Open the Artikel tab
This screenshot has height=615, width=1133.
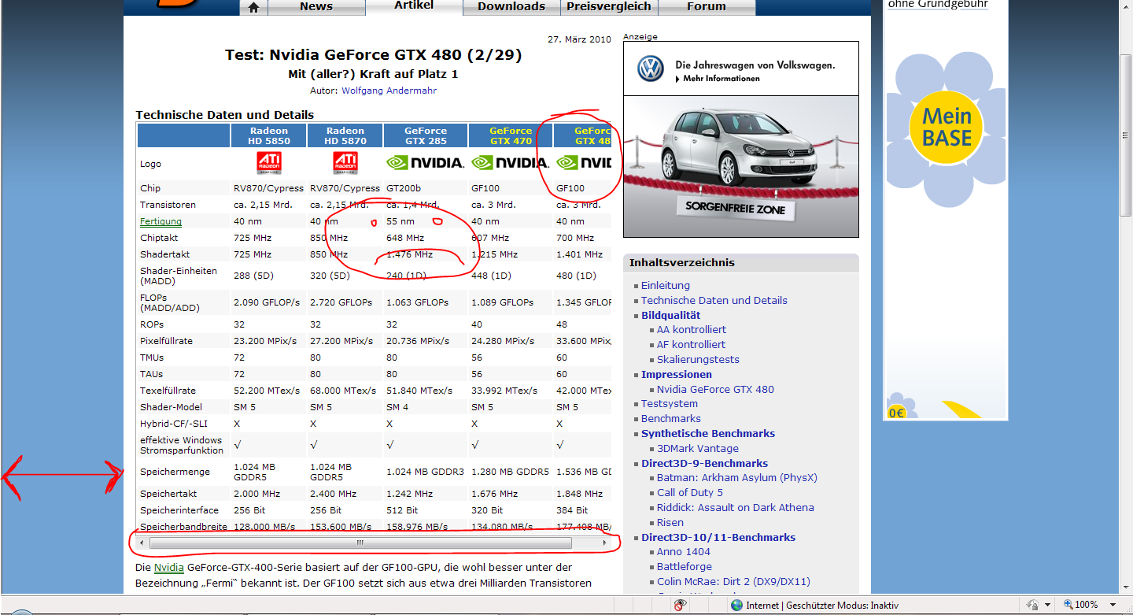pos(414,6)
